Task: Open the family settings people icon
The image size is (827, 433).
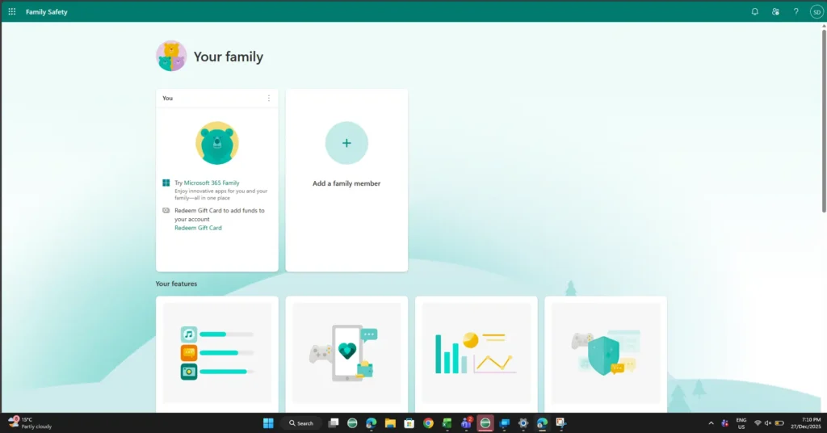Action: coord(775,11)
